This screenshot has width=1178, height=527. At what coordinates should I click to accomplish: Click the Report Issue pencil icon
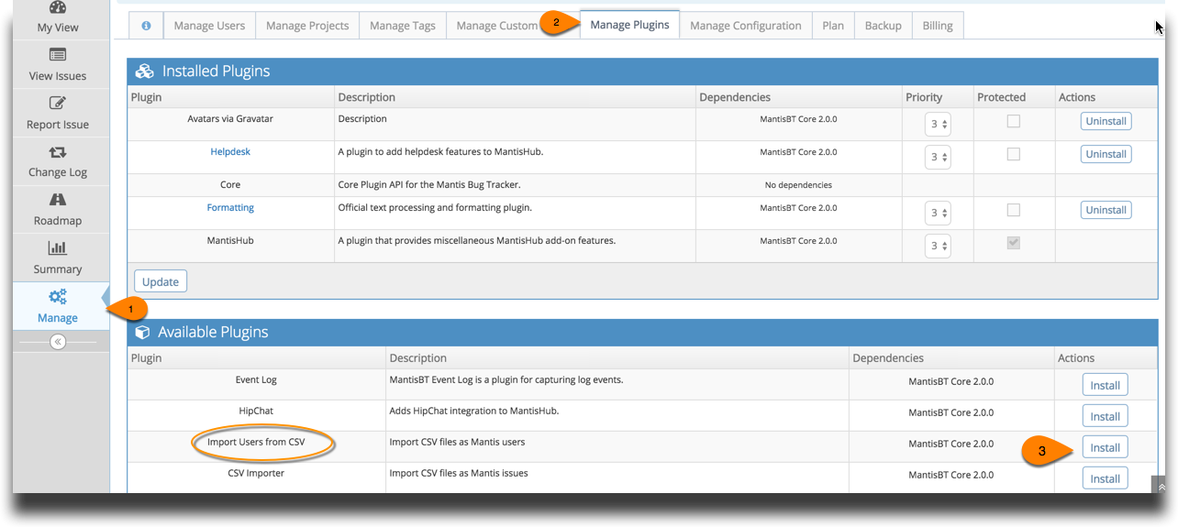[58, 104]
